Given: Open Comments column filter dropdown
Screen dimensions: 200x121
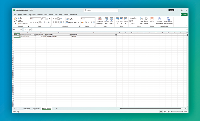Looking at the screenshot, I should [x=116, y=35].
